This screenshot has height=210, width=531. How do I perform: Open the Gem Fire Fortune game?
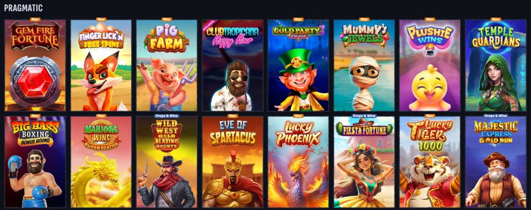tap(35, 65)
